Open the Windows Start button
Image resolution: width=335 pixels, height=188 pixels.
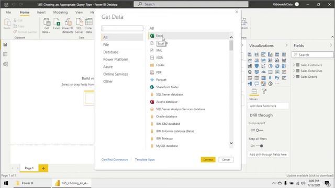point(6,183)
